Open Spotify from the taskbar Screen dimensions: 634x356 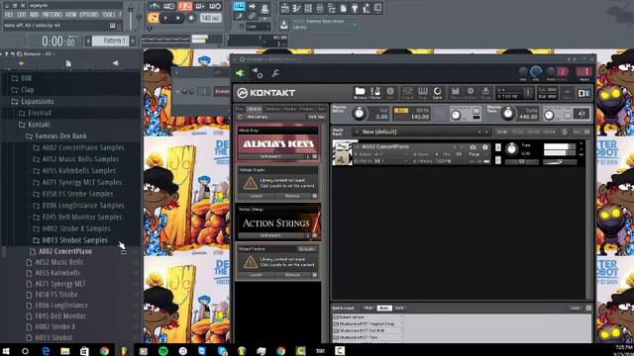[163, 351]
